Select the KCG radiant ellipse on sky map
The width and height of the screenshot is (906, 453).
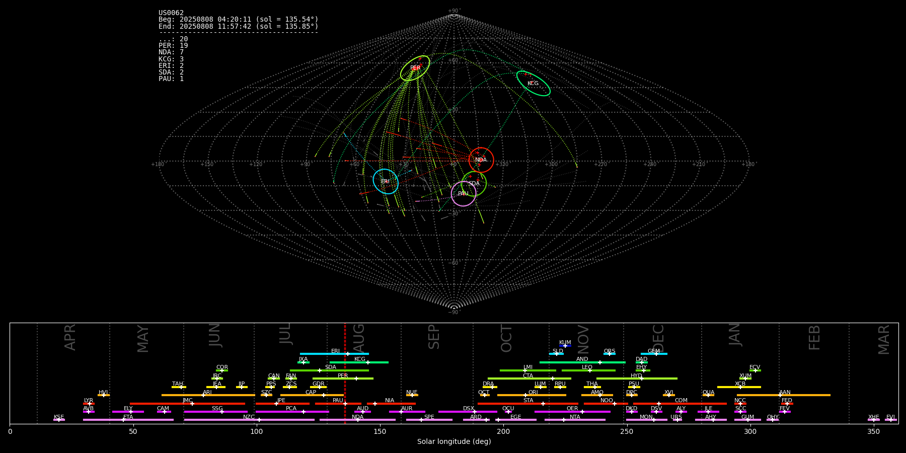pyautogui.click(x=534, y=84)
